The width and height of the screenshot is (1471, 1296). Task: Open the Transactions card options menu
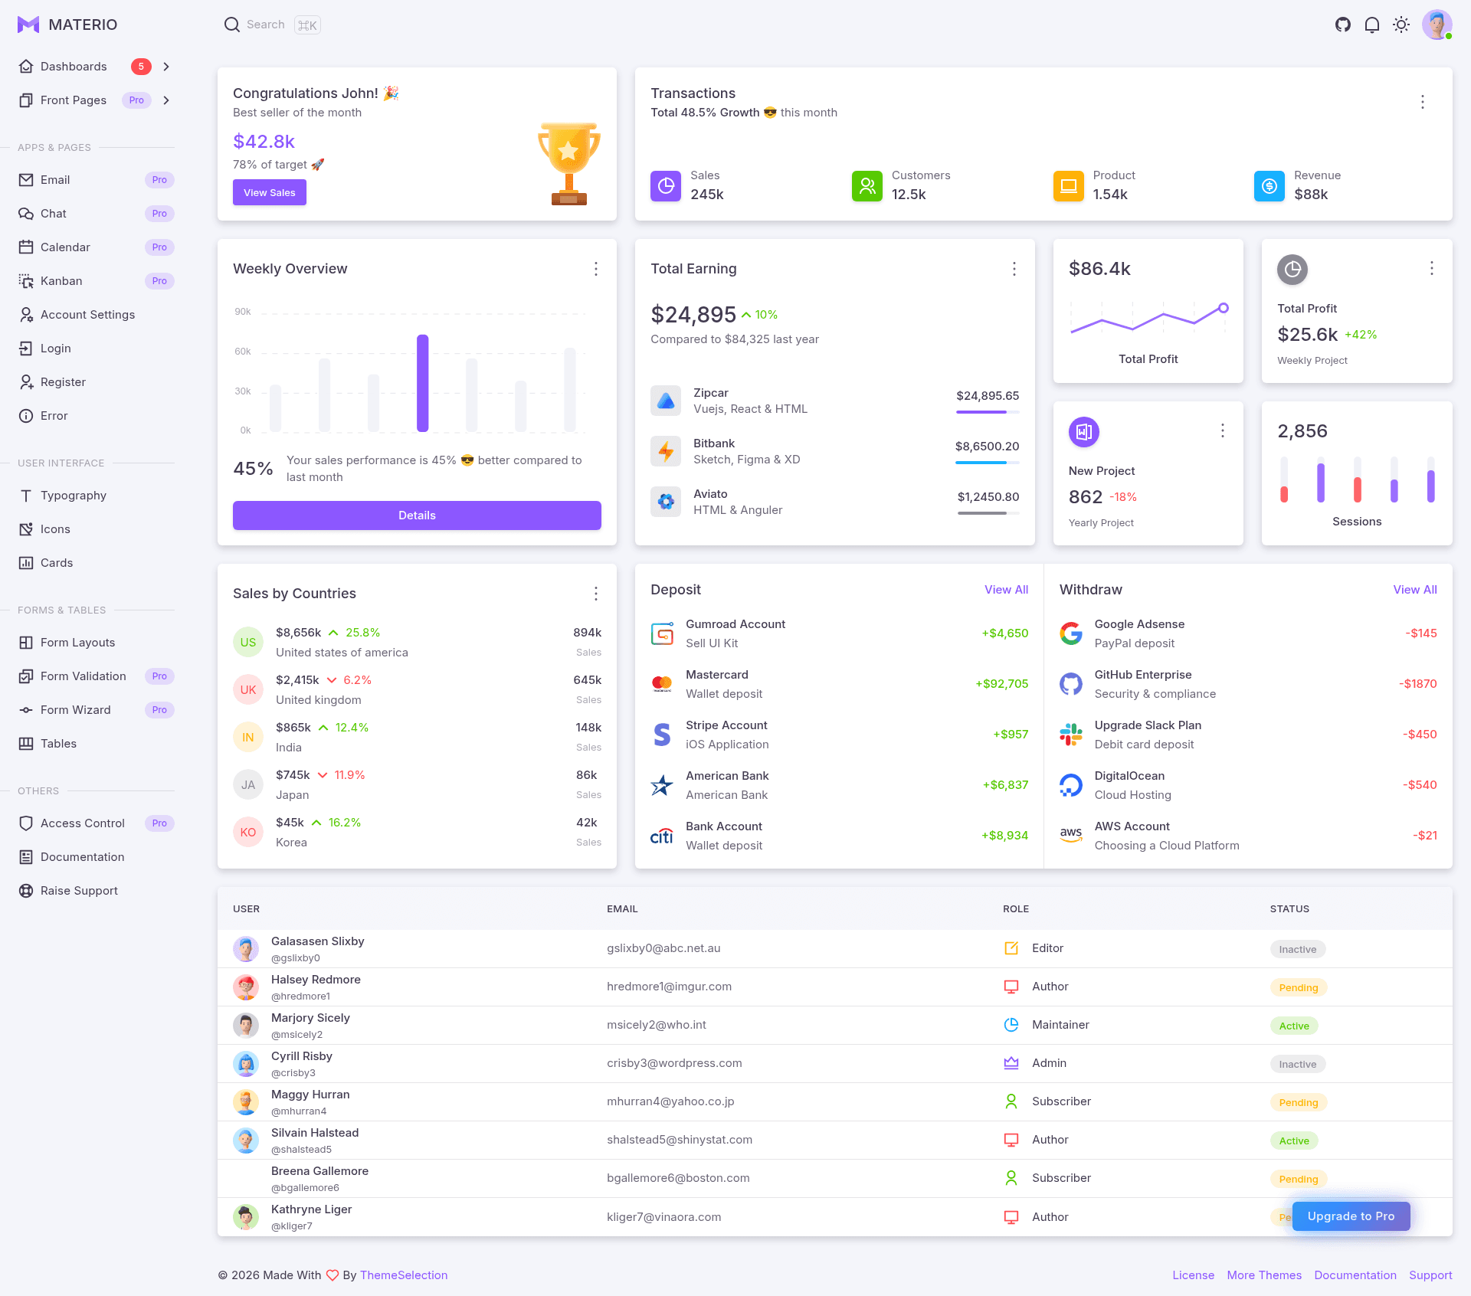point(1423,102)
